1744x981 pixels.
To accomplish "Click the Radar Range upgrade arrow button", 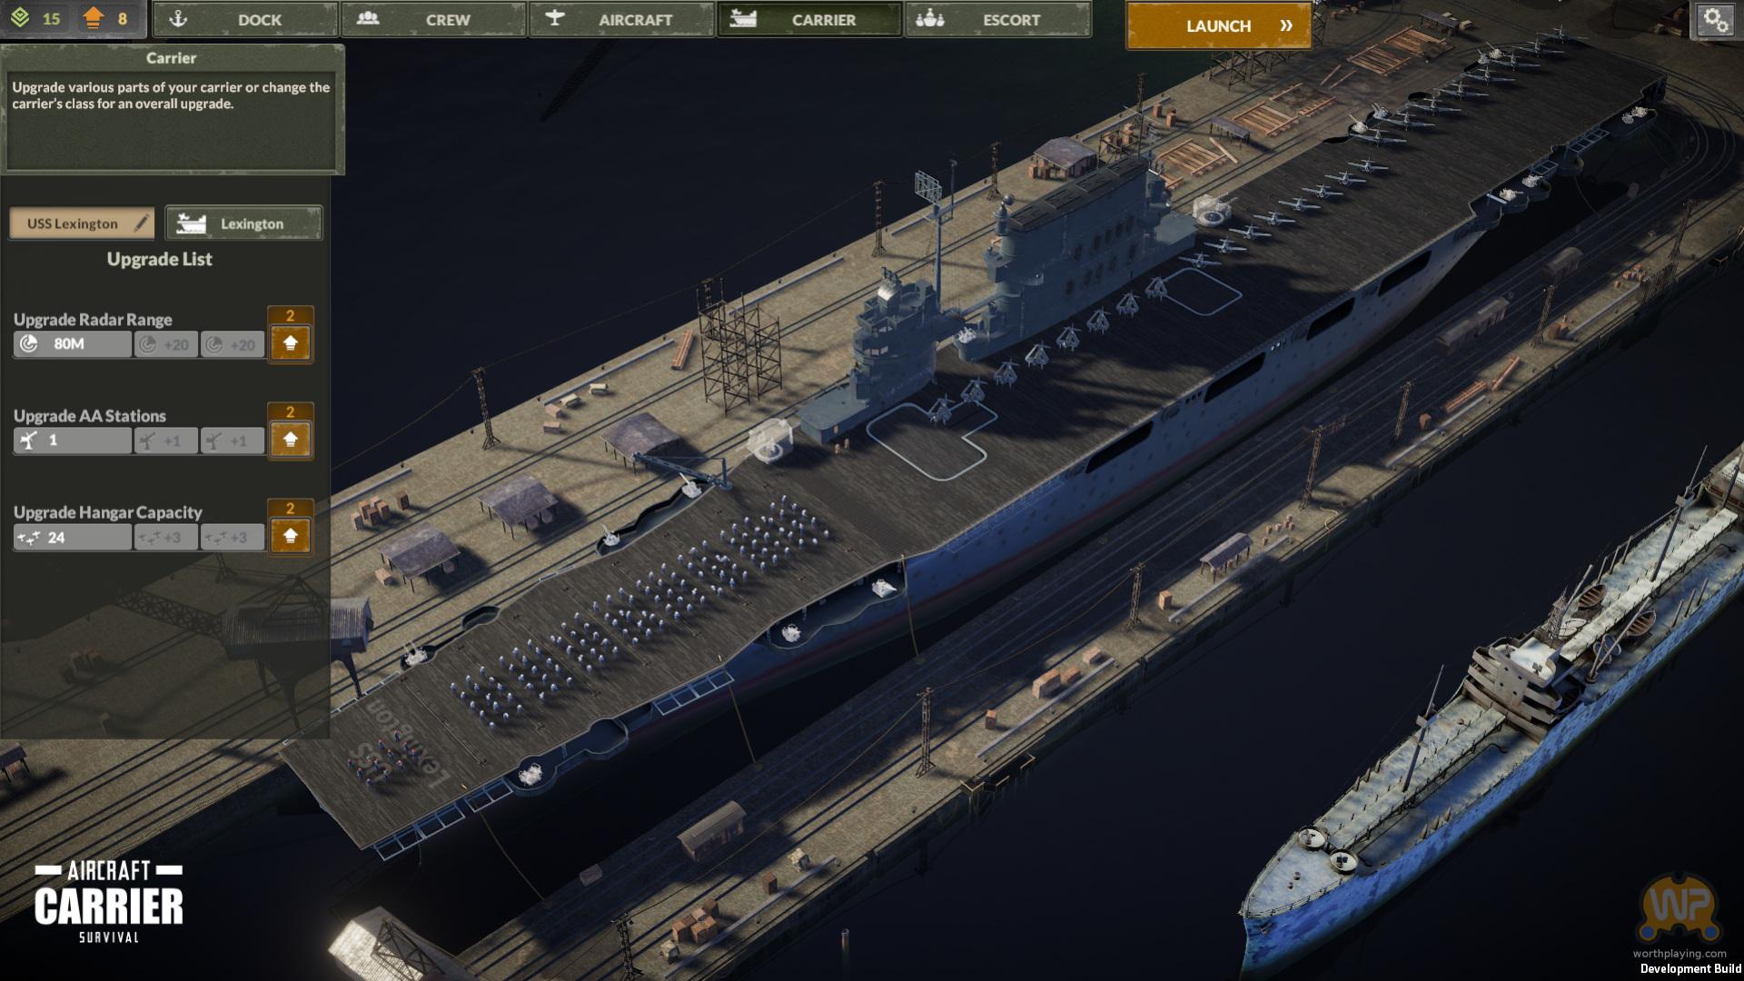I will [291, 343].
